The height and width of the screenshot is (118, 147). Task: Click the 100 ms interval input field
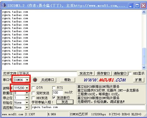pos(58,93)
